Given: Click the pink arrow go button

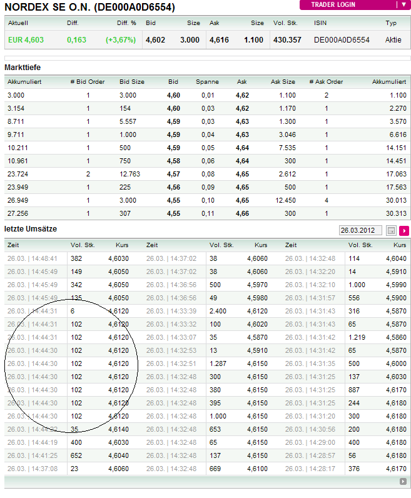Looking at the screenshot, I should [404, 231].
